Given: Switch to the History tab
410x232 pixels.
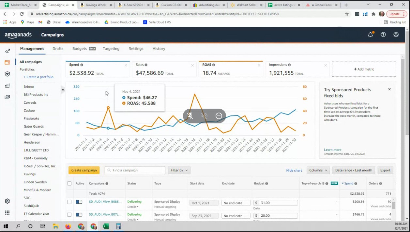Looking at the screenshot, I should pos(159,49).
